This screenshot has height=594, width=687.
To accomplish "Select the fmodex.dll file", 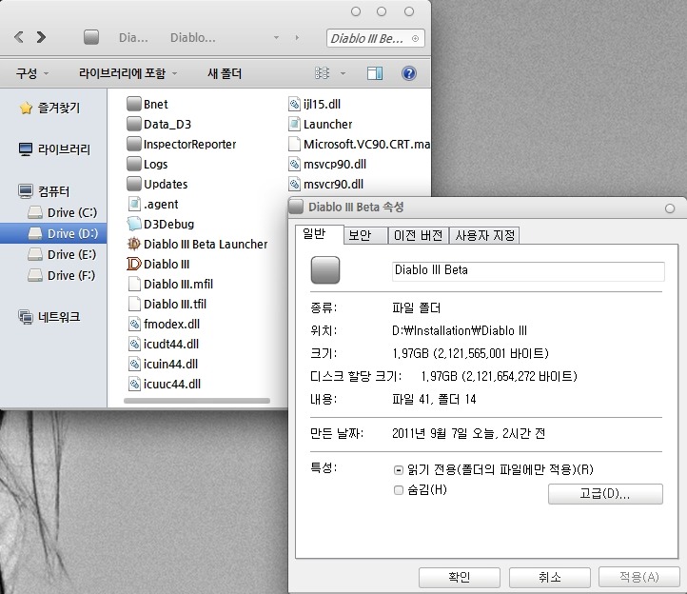I will tap(164, 324).
